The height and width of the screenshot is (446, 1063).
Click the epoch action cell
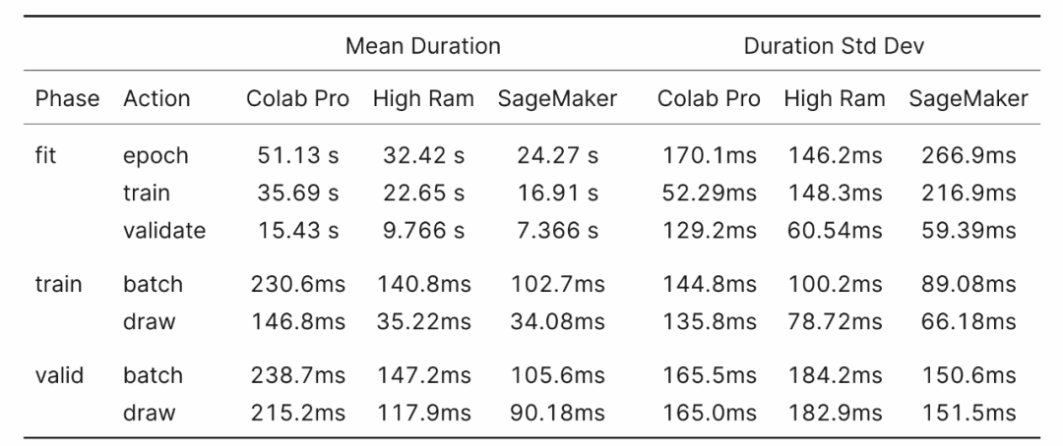coord(156,155)
